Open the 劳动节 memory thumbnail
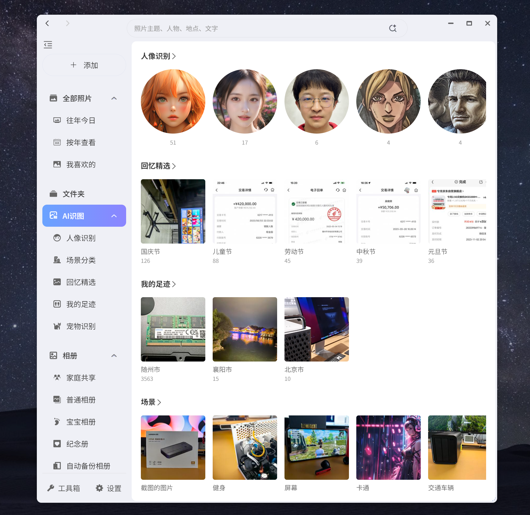This screenshot has height=515, width=530. point(317,211)
